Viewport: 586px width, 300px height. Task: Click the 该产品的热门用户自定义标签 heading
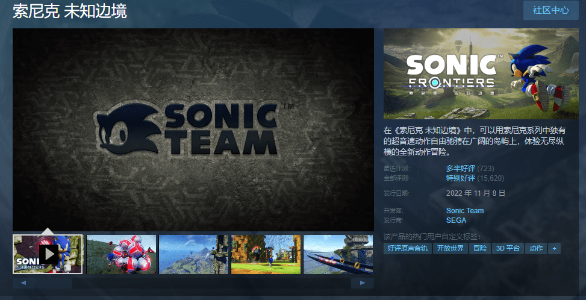point(432,237)
